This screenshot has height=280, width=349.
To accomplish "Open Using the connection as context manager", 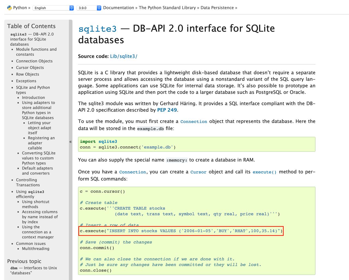I will 38,232.
